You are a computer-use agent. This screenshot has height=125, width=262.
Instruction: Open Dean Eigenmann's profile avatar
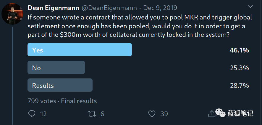pos(12,14)
